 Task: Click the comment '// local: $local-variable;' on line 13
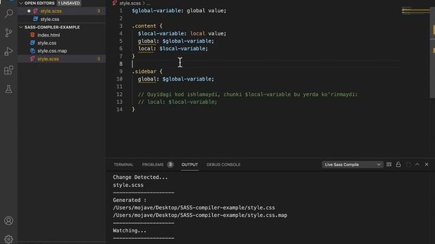tap(177, 102)
